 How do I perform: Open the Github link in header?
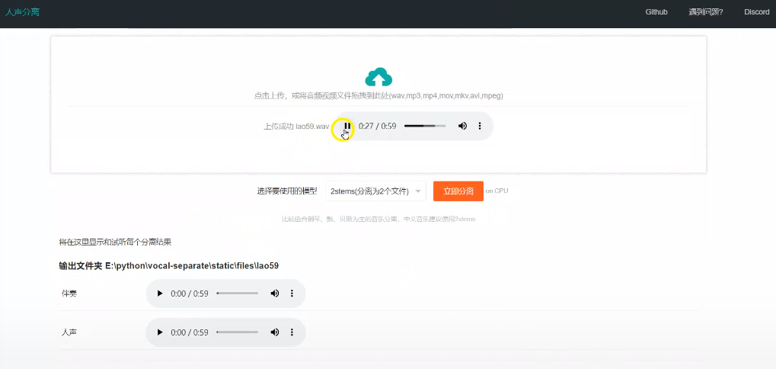point(656,12)
